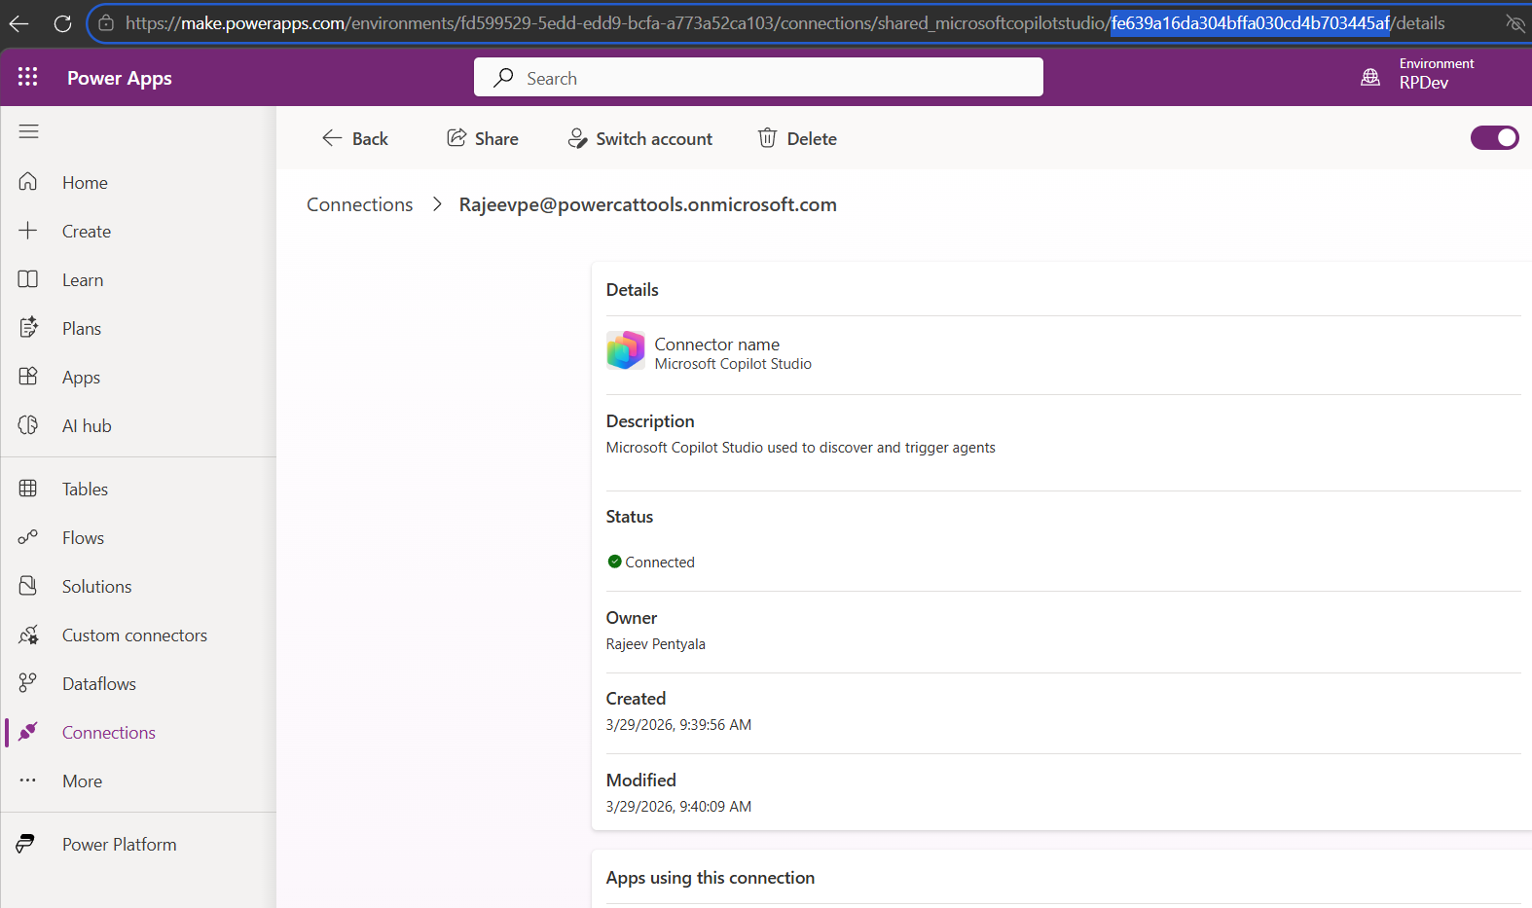
Task: Turn off the purple connection toggle
Action: pos(1493,138)
